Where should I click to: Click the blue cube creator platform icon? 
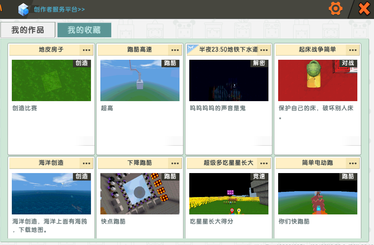[x=24, y=9]
